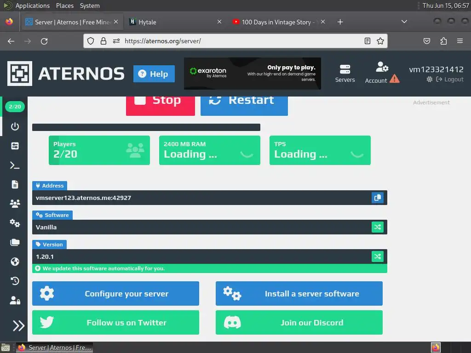Open the Server power page in sidebar
Viewport: 471px width, 353px height.
coord(15,126)
